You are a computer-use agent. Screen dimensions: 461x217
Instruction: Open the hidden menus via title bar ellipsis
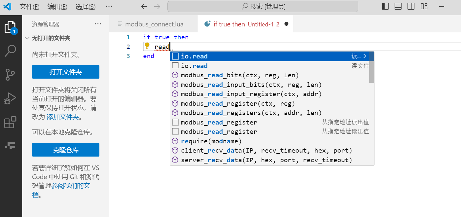tap(109, 7)
